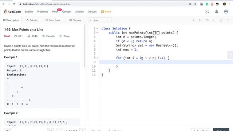
Task: Click the Hard difficulty label
Action: pyautogui.click(x=7, y=36)
